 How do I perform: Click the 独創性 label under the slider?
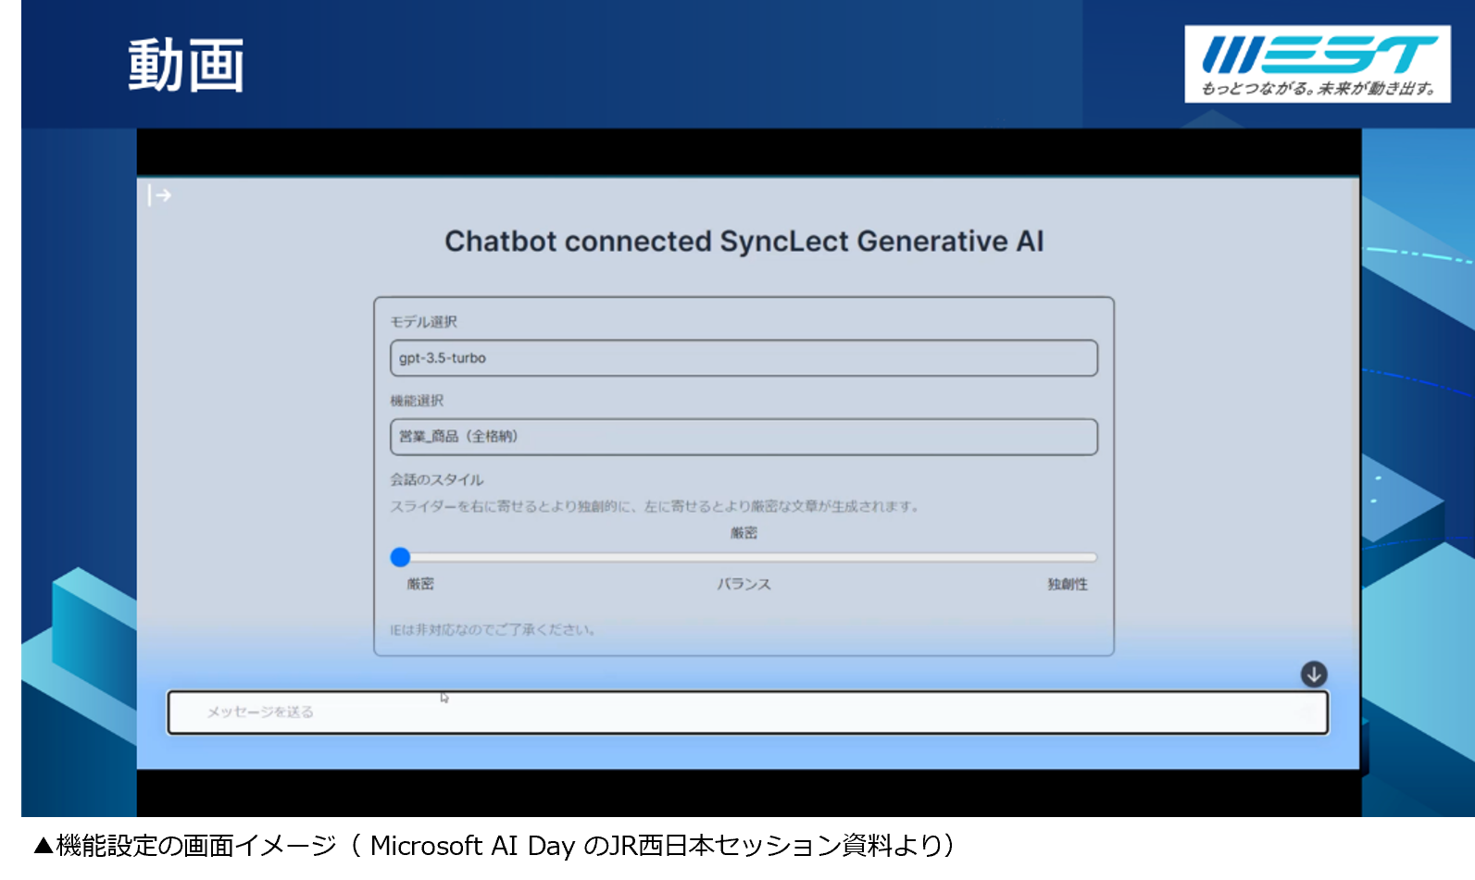(x=1068, y=585)
